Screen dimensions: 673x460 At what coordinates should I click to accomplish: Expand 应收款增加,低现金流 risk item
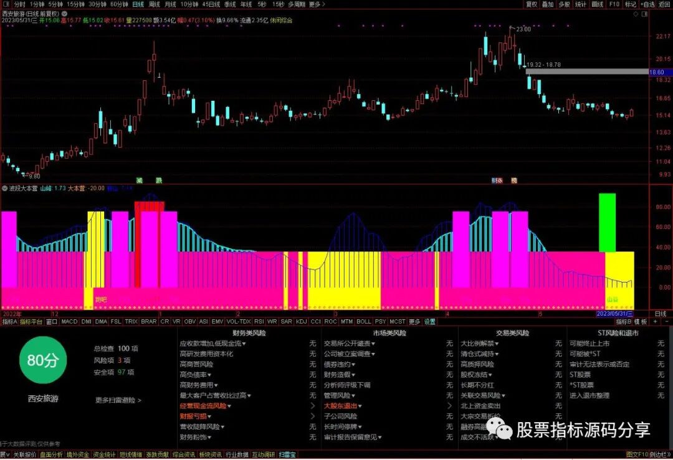point(212,344)
